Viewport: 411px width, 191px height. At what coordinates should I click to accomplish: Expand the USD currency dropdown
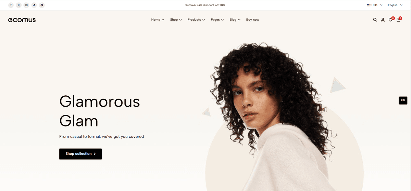(375, 5)
